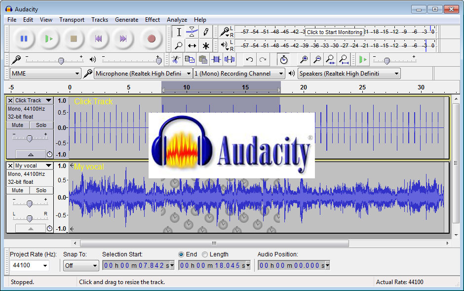Click the Zoom In magnifier icon

click(x=304, y=59)
